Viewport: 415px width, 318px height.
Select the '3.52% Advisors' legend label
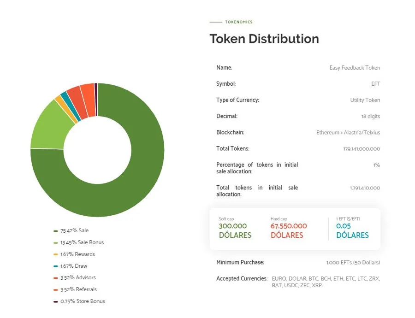point(78,277)
